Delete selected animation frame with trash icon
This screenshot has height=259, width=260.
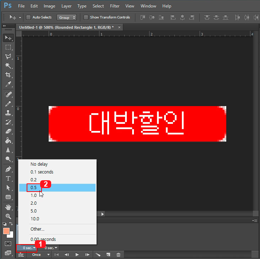pos(118,254)
